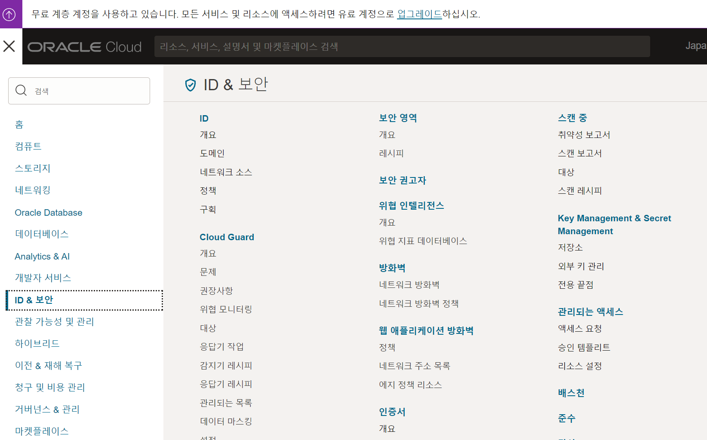Open 저장소 under Key Management
Screen dimensions: 707x440
[570, 247]
